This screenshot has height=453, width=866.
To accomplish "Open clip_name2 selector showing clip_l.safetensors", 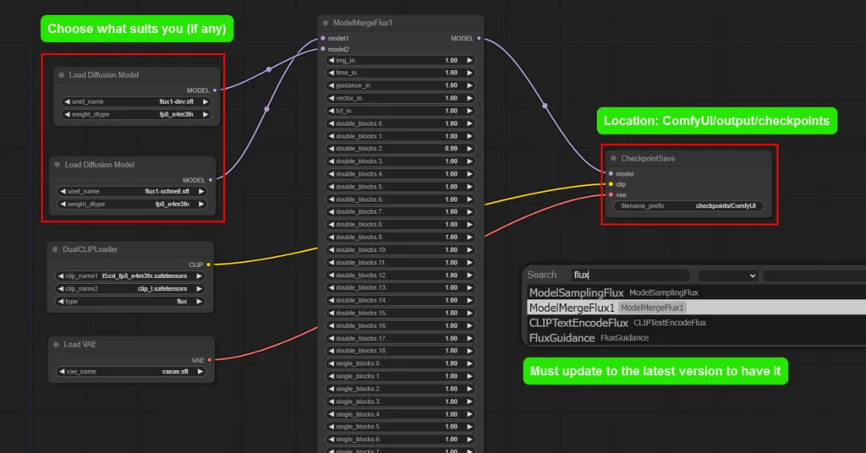I will tap(129, 288).
